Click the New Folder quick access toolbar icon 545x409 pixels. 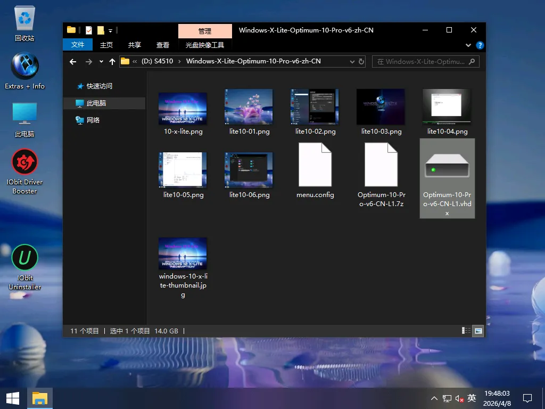click(x=101, y=30)
